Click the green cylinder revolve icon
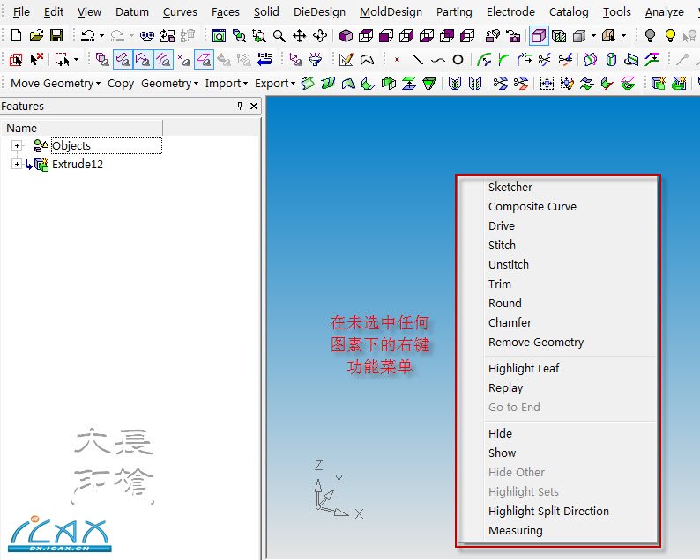 [611, 59]
